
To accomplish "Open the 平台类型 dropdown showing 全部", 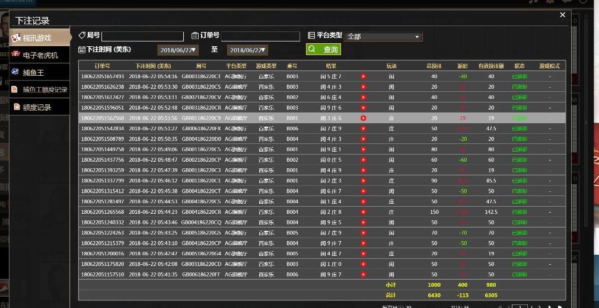I will coord(384,37).
